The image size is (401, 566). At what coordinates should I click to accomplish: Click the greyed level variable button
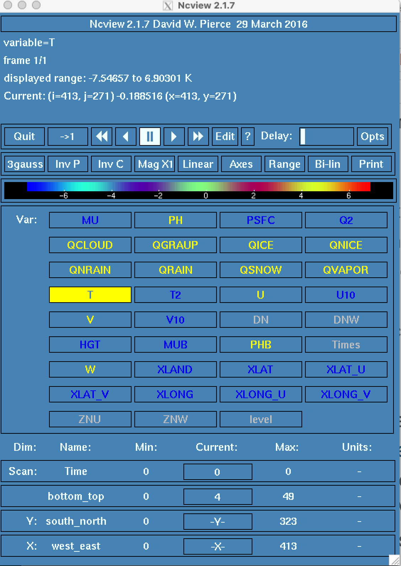click(261, 419)
